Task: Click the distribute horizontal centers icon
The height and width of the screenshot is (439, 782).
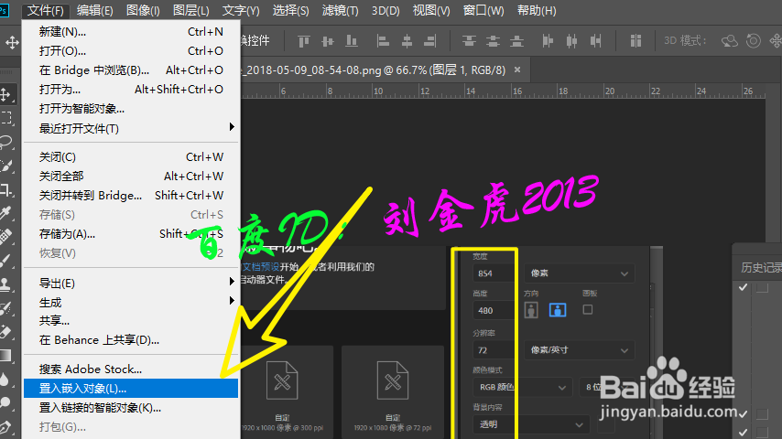Action: pos(571,41)
